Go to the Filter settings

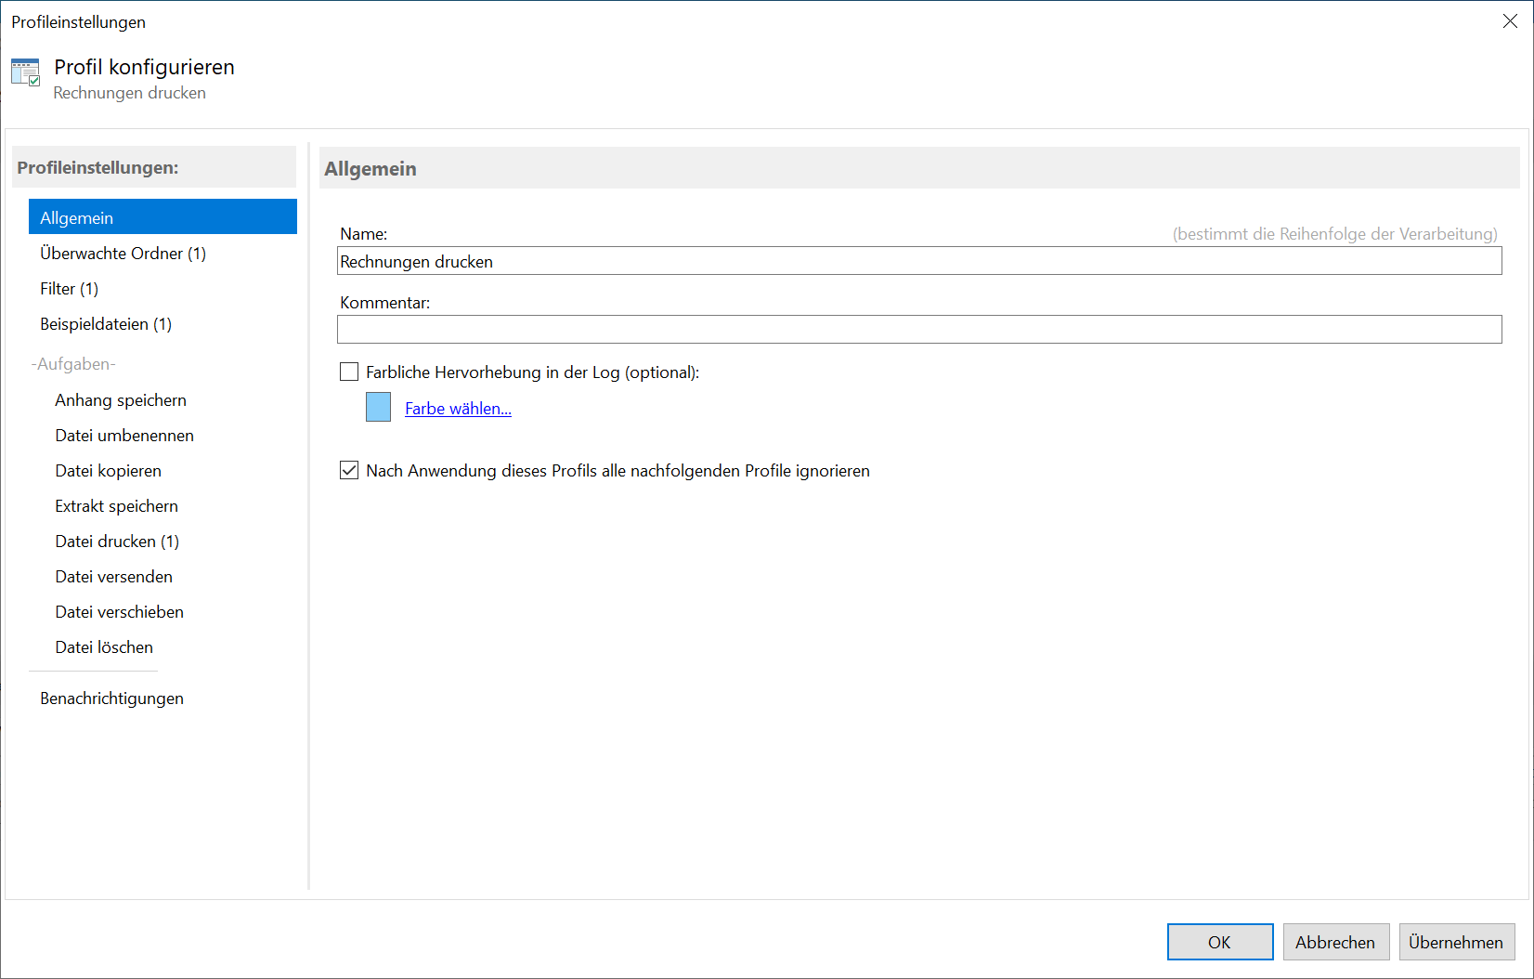(69, 289)
